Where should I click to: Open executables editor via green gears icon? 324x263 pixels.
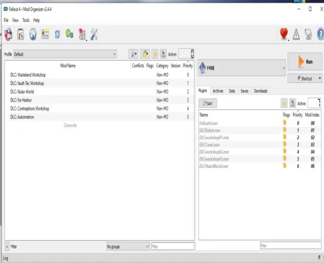point(69,34)
